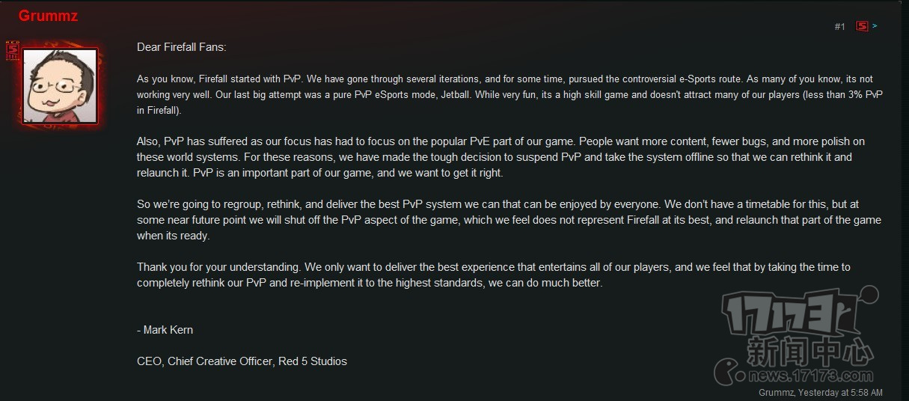Click the Grummz username heading
This screenshot has width=909, height=401.
48,16
